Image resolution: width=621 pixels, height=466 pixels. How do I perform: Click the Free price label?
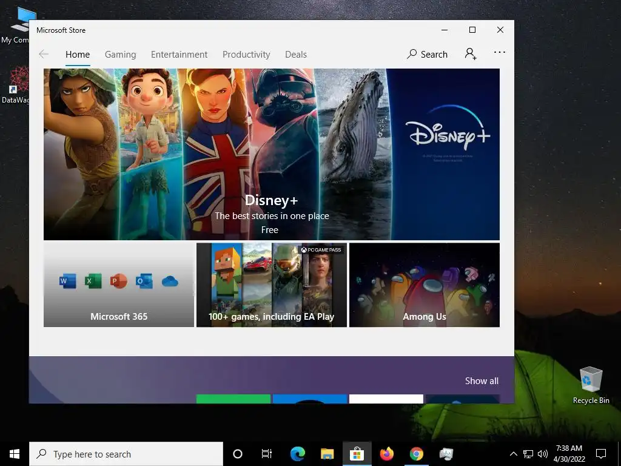coord(270,230)
